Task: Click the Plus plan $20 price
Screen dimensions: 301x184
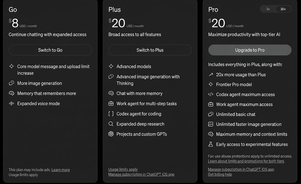Action: coord(126,23)
